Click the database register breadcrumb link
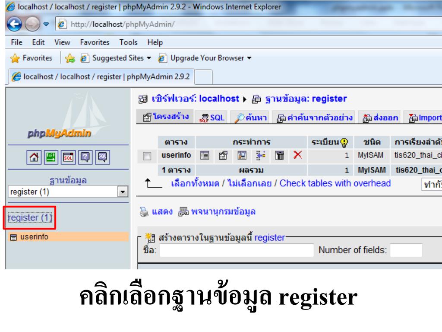442x332 pixels. (x=306, y=99)
